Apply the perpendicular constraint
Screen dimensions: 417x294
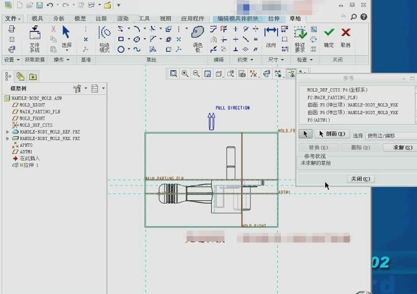[236, 49]
